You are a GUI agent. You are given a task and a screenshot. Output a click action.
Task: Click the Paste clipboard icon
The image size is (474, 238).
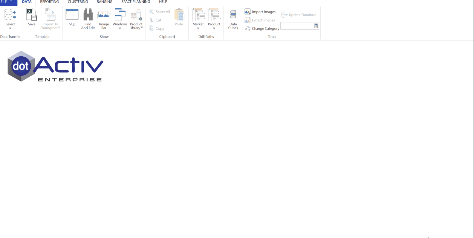click(x=179, y=15)
